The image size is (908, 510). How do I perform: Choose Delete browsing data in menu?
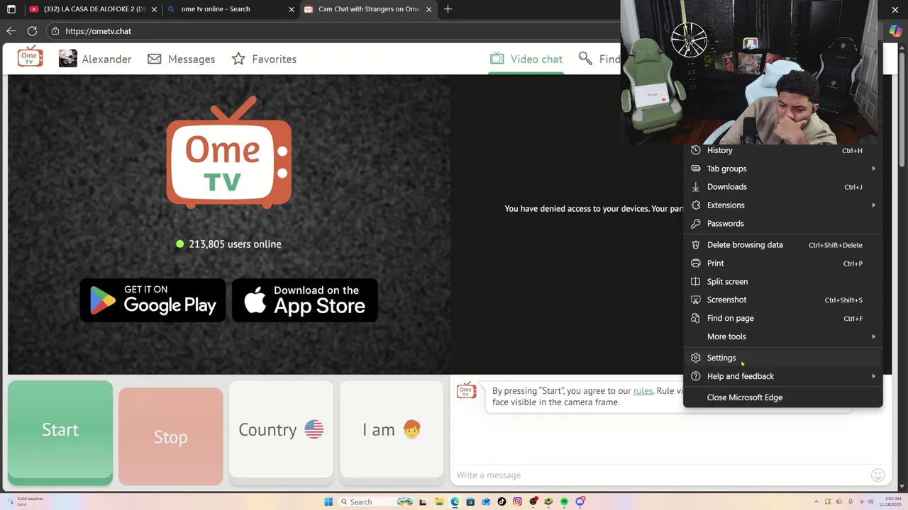[783, 245]
